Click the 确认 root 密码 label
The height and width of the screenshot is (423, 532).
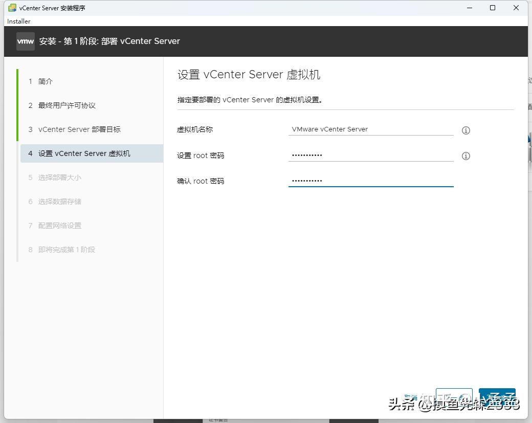[x=201, y=181]
